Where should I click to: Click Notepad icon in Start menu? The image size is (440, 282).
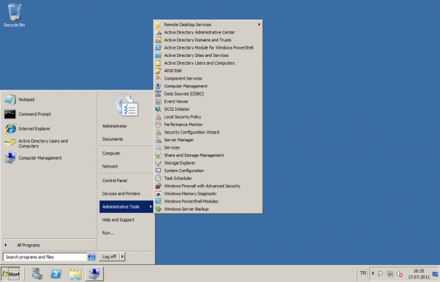pyautogui.click(x=10, y=100)
